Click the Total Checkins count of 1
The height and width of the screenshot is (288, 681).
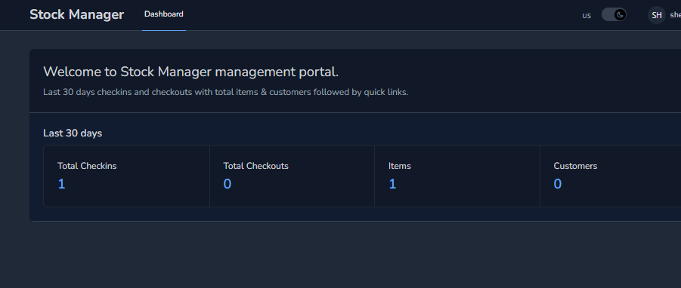click(61, 184)
